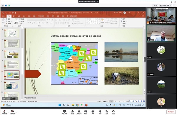The width and height of the screenshot is (177, 115).
Task: Enter fullscreen mode with the corner icon
Action: point(175,5)
